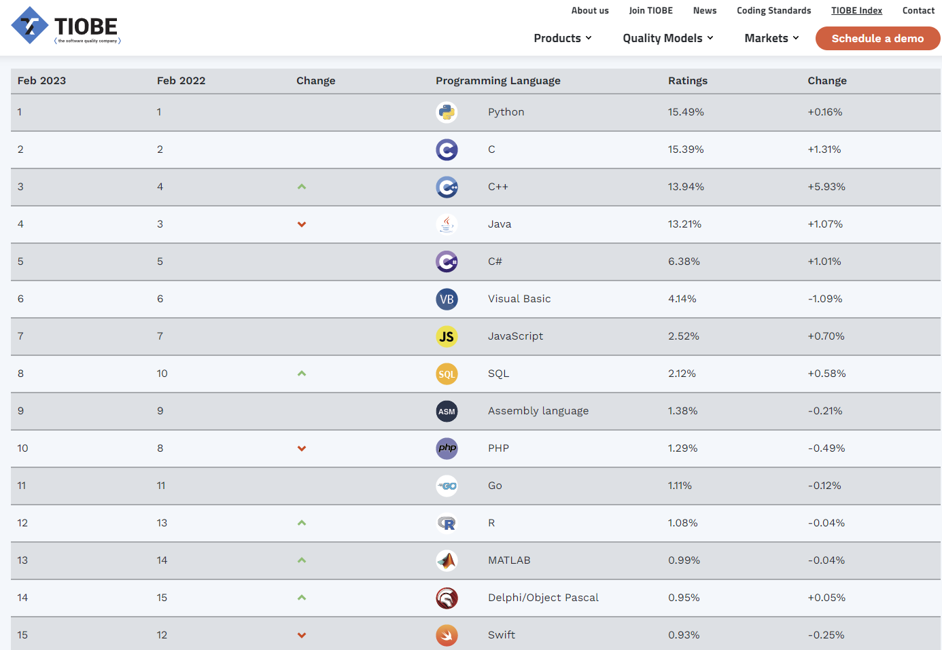
Task: Click the Assembly language ASM icon
Action: click(447, 411)
